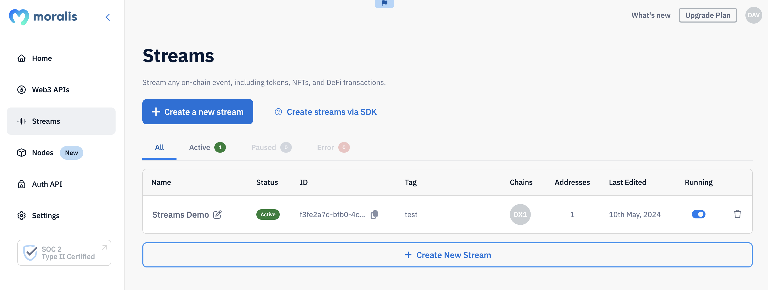
Task: Click Create a new stream button
Action: [x=198, y=112]
